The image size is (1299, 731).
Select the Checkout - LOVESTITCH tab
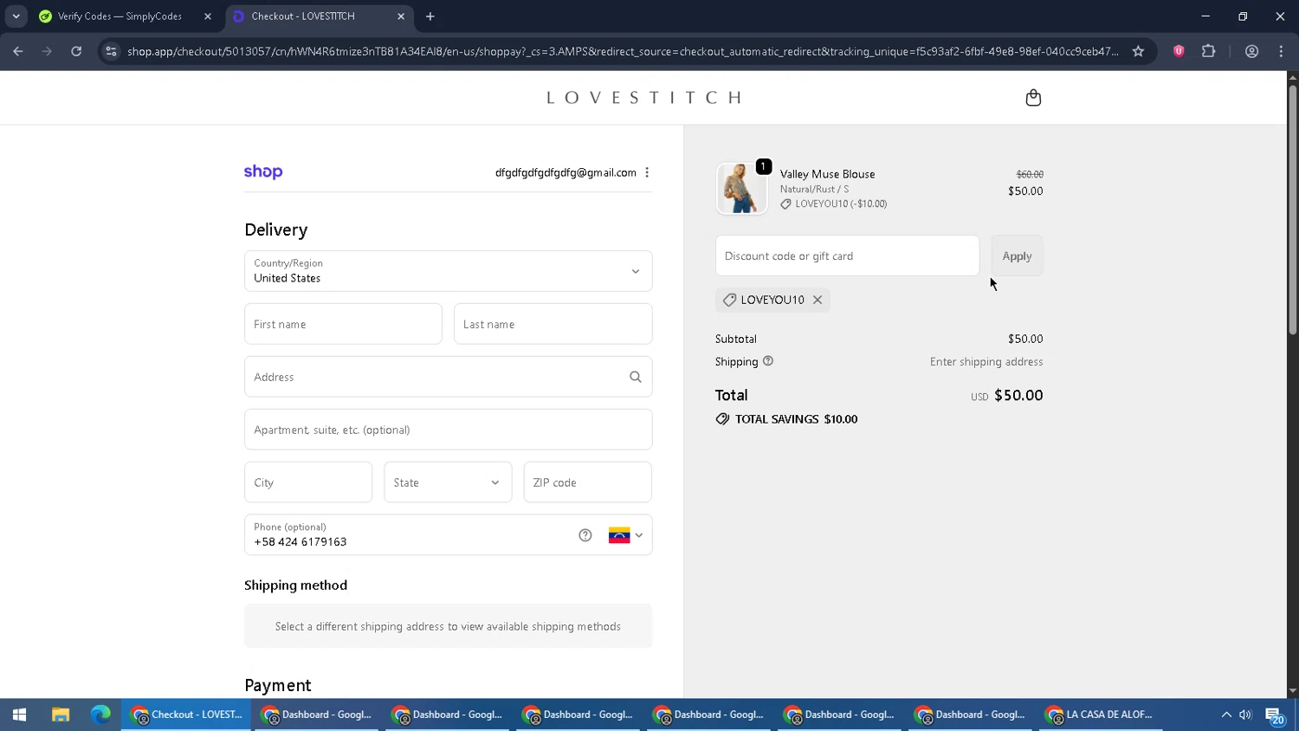coord(320,16)
